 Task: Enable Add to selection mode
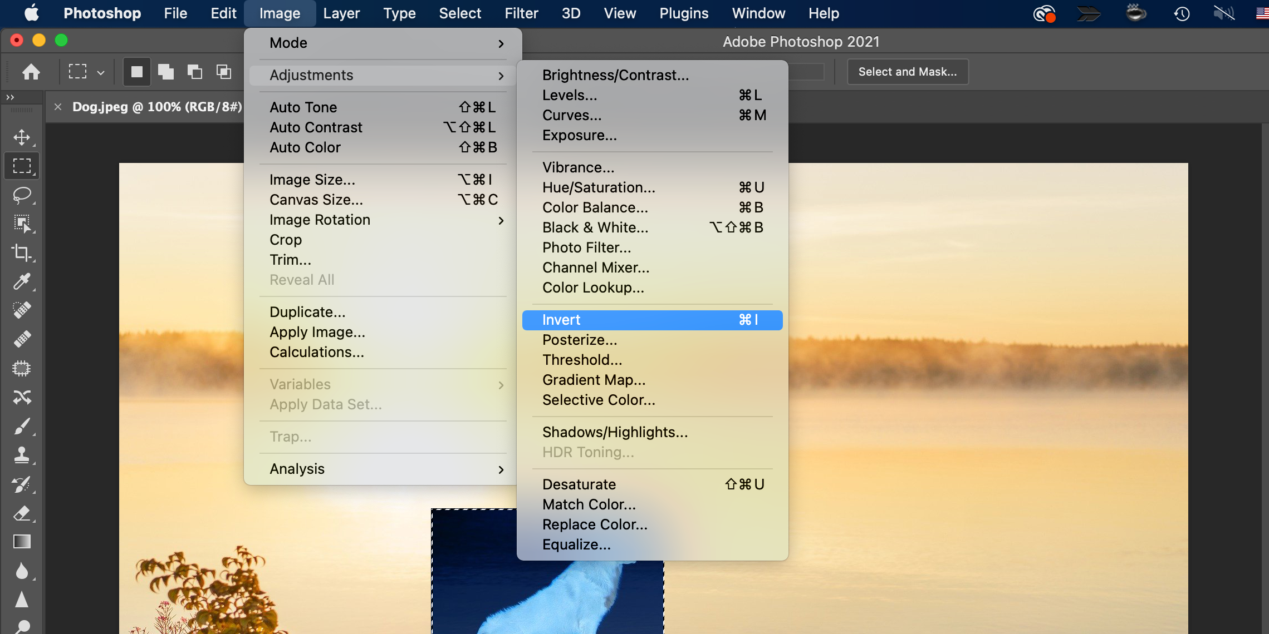166,71
